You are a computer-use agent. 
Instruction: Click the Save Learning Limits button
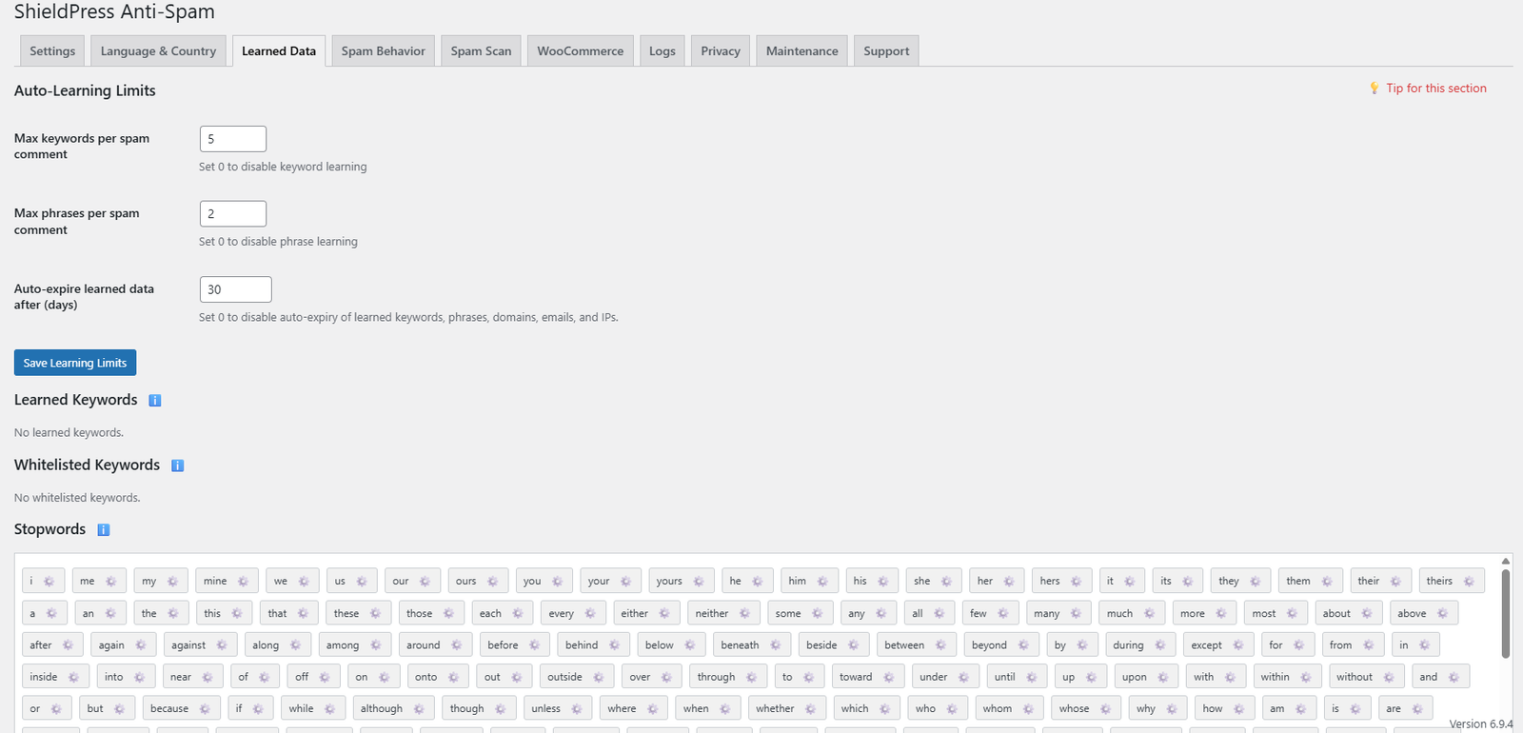point(75,363)
